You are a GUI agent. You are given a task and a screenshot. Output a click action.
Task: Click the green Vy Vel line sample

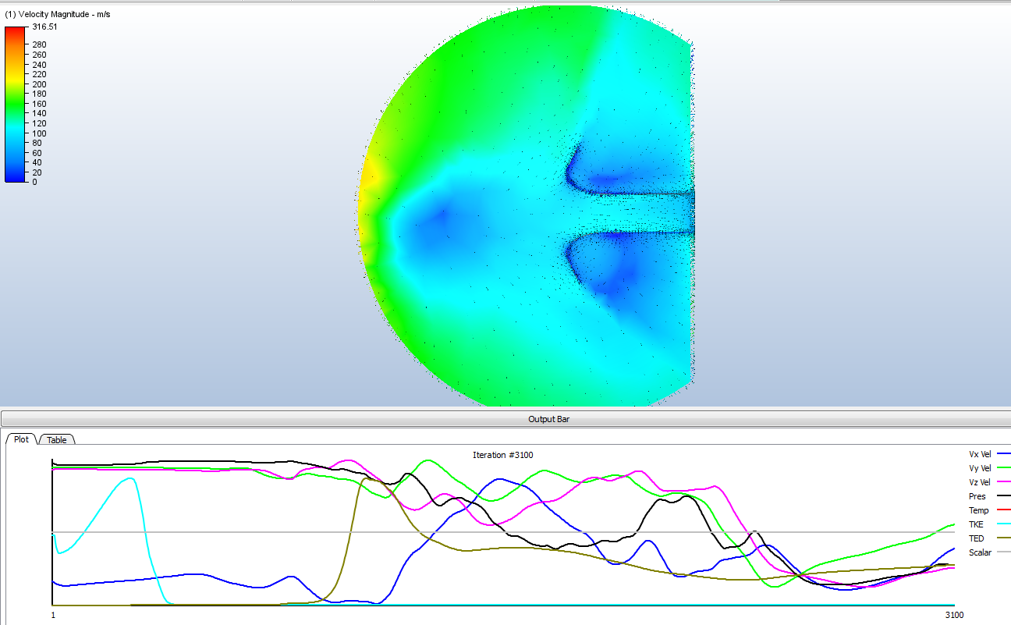click(1004, 467)
